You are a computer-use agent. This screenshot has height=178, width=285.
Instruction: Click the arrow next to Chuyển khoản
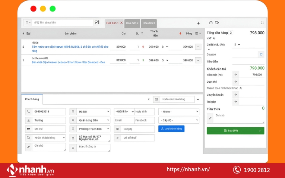click(235, 95)
